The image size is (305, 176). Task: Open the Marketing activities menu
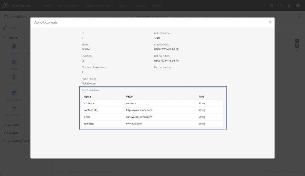[x=68, y=5]
